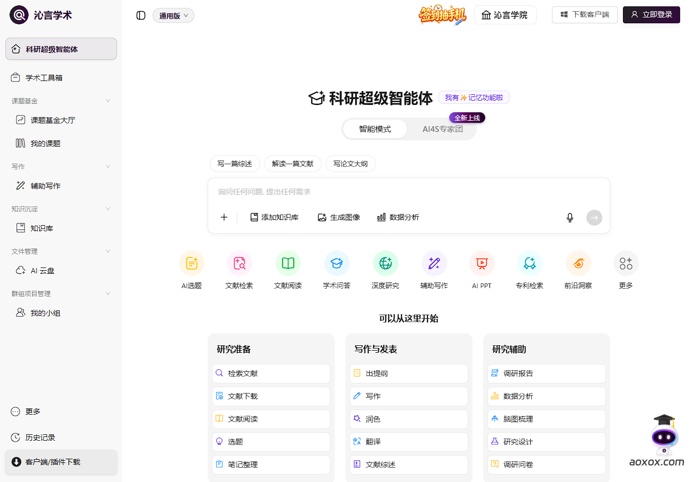This screenshot has width=695, height=482.
Task: Click the microphone voice input icon
Action: click(570, 218)
